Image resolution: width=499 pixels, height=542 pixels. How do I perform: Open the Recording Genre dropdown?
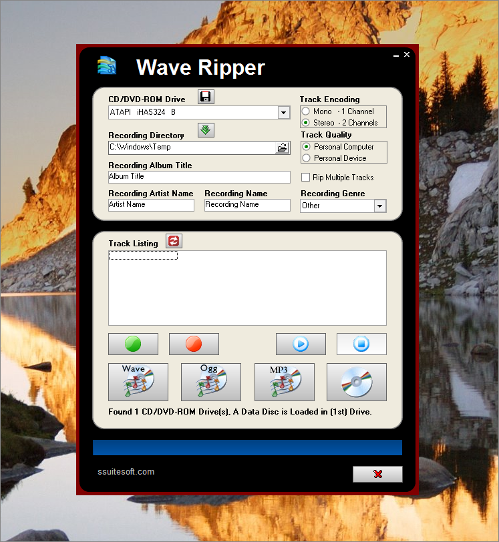[x=380, y=206]
